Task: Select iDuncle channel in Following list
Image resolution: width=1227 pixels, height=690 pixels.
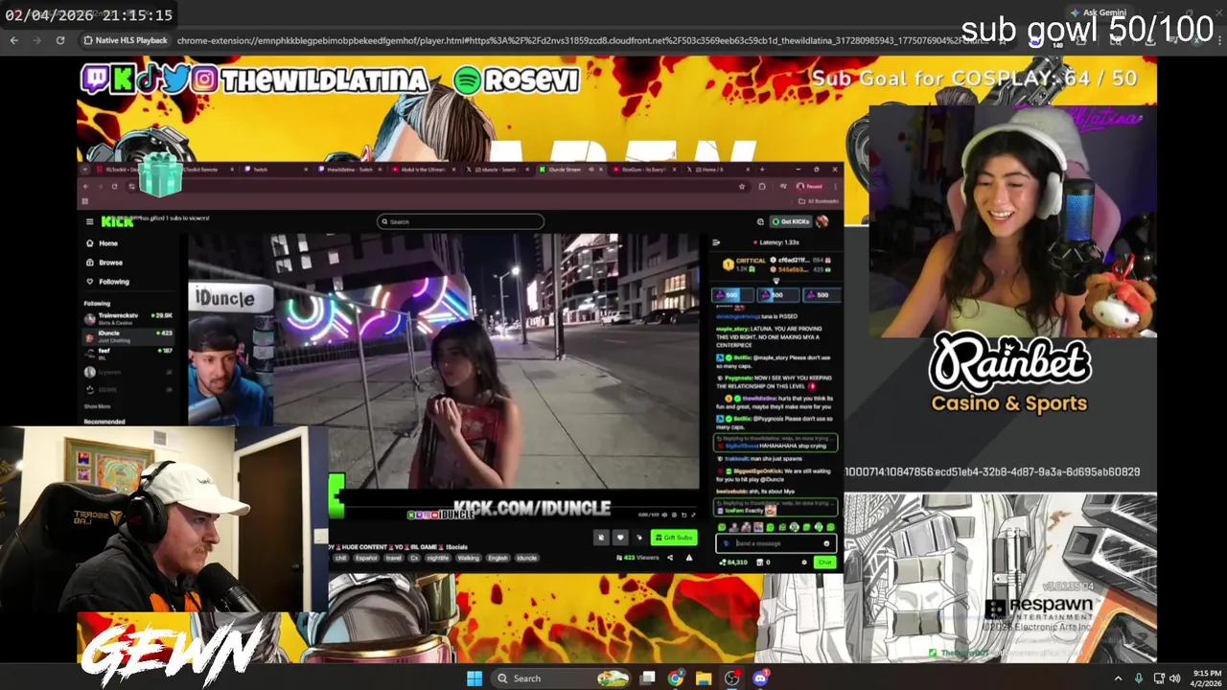Action: [128, 335]
